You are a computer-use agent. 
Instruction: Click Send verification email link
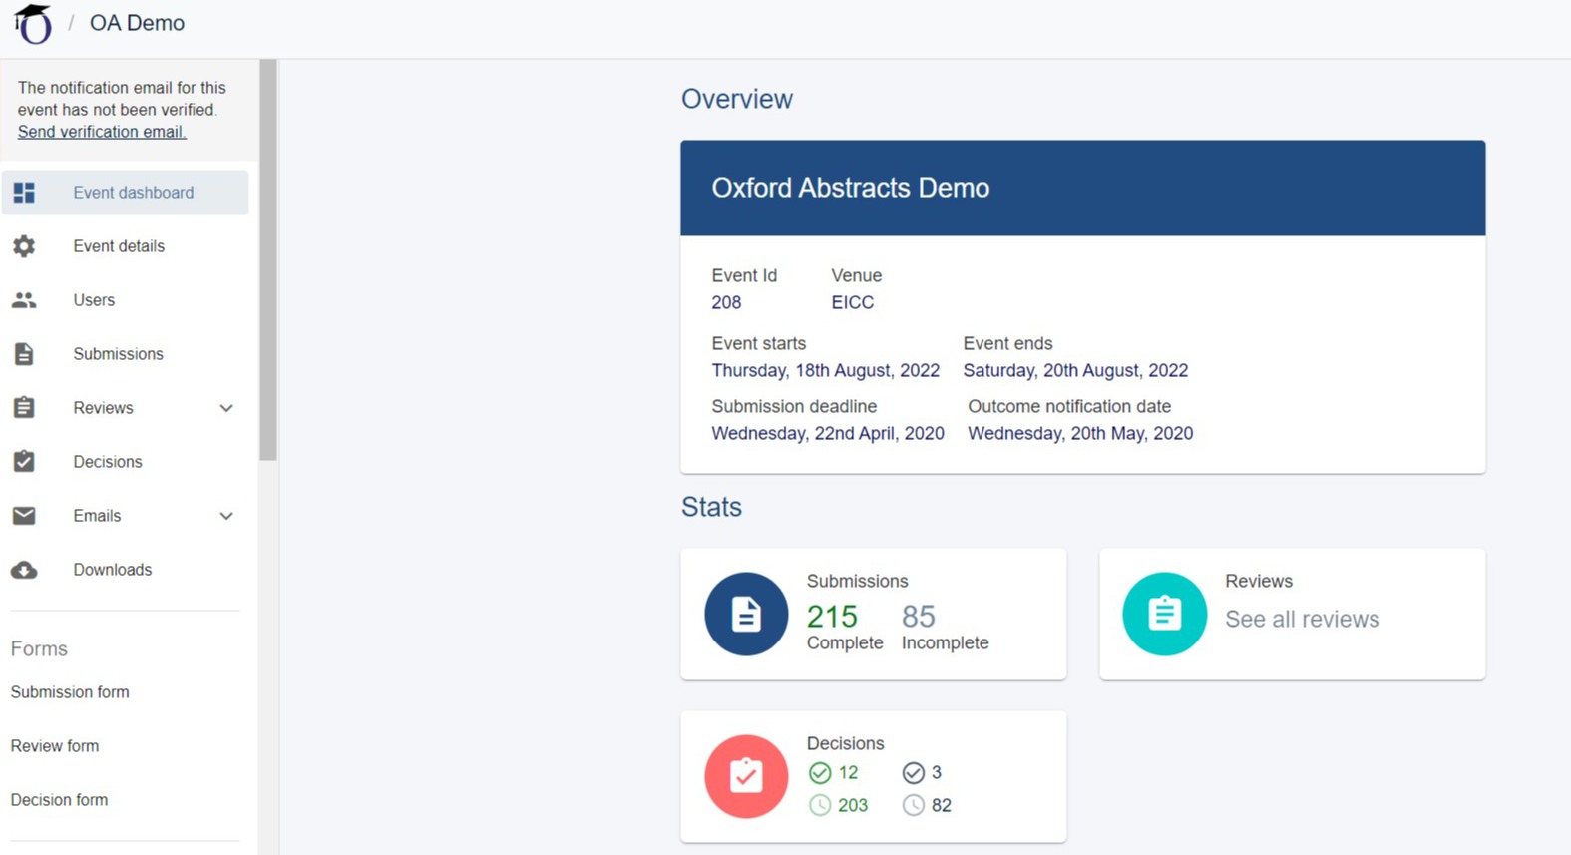point(102,132)
